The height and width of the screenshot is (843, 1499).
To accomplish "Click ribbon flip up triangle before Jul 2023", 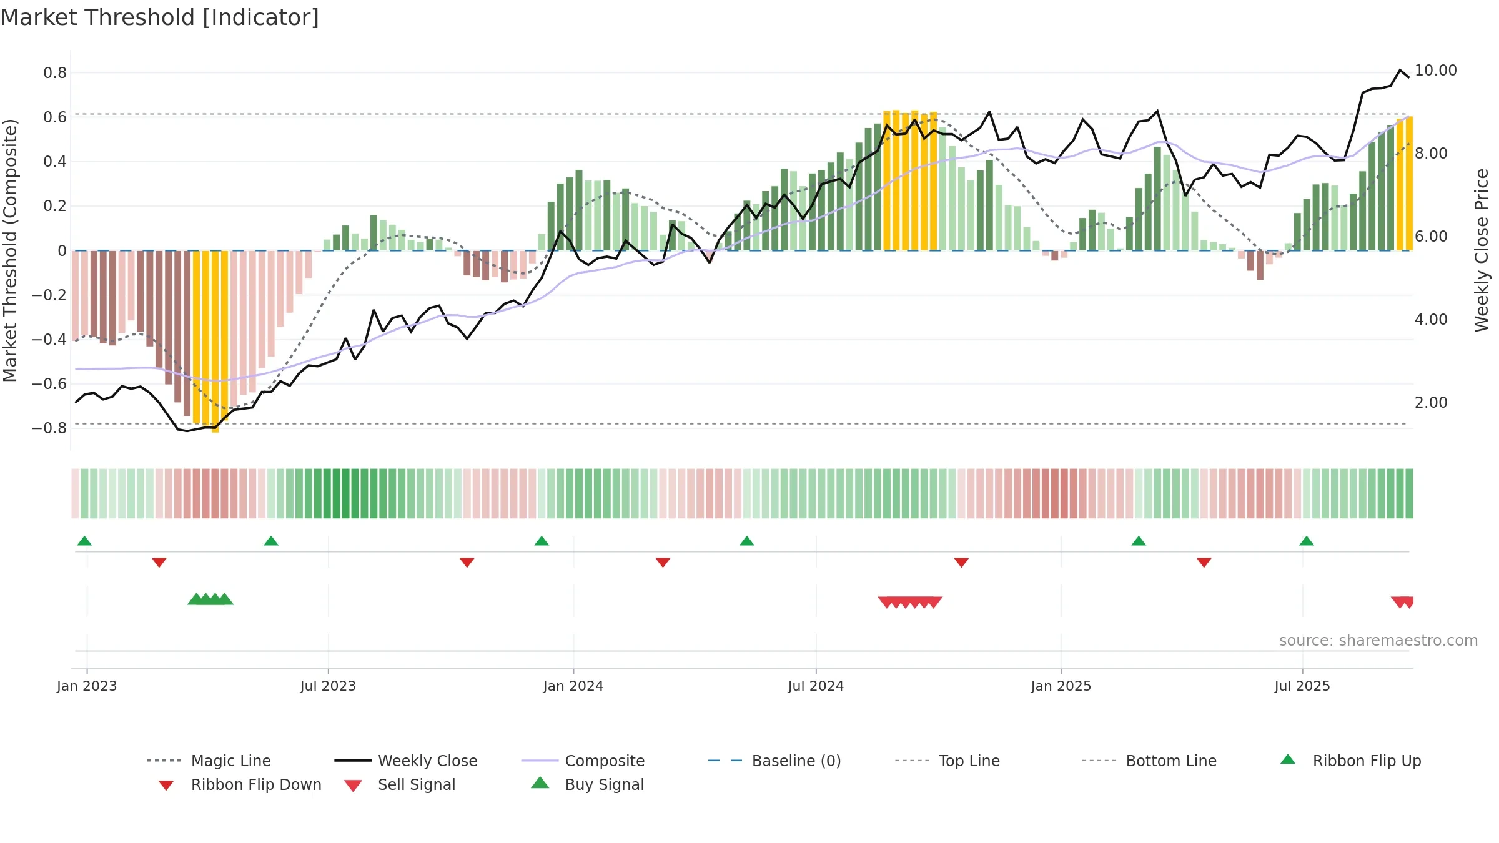I will (271, 541).
